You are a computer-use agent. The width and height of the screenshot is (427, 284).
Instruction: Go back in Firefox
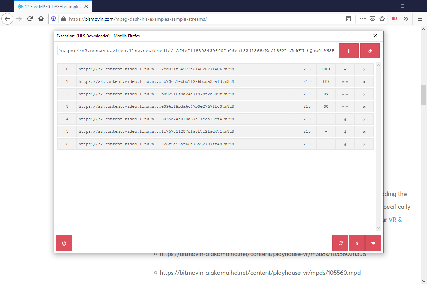click(7, 19)
